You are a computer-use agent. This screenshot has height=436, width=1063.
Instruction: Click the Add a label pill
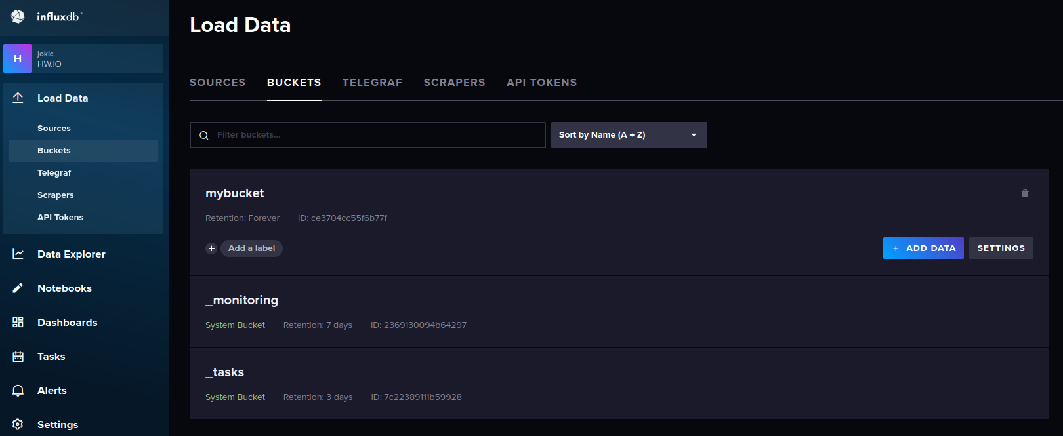pyautogui.click(x=251, y=248)
